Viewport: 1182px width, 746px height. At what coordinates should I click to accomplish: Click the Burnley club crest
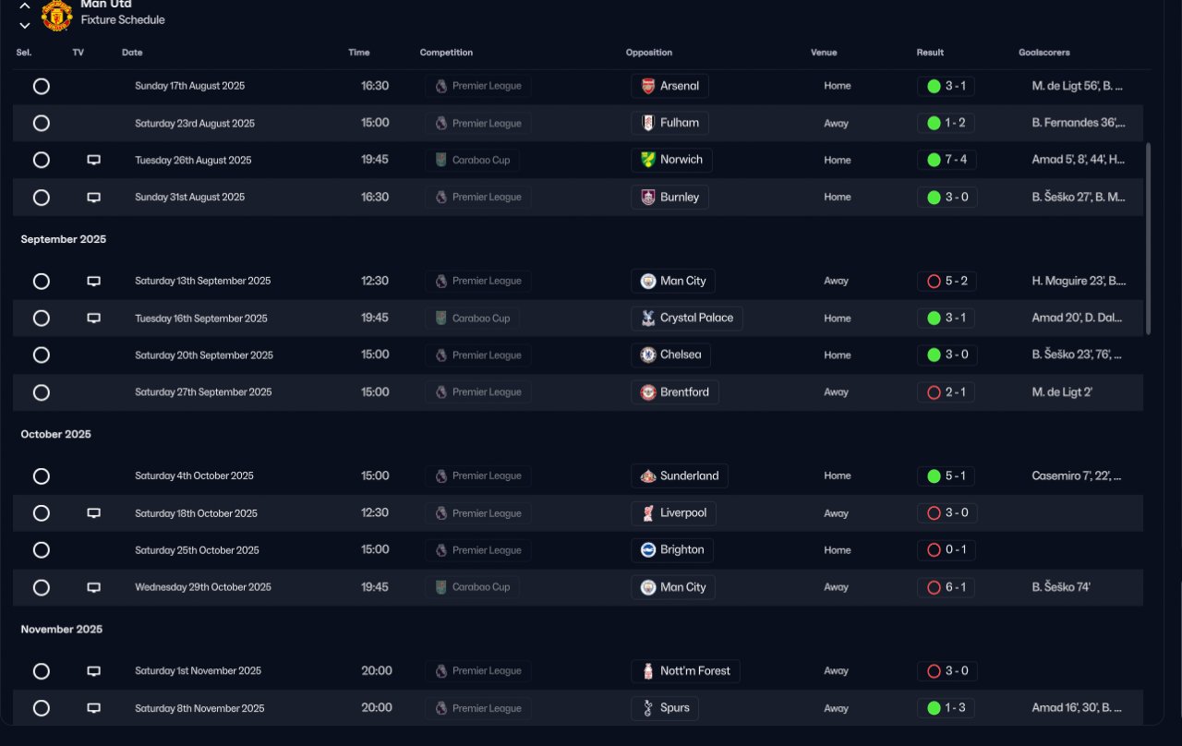coord(648,197)
